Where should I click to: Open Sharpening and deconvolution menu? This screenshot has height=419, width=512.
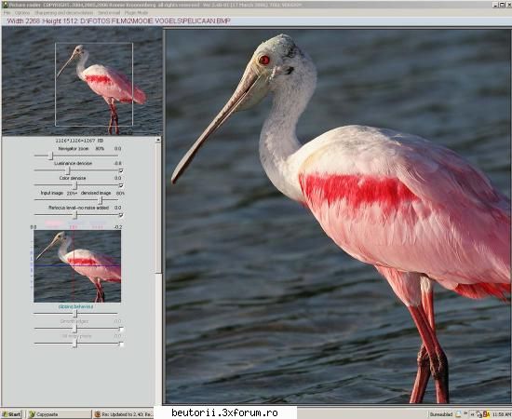pos(63,13)
